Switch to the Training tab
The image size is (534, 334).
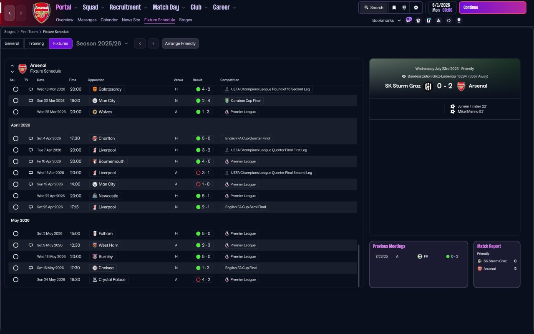(36, 43)
